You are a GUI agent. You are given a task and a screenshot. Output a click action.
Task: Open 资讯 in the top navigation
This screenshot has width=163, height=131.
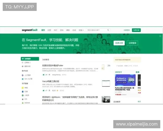[62, 30]
